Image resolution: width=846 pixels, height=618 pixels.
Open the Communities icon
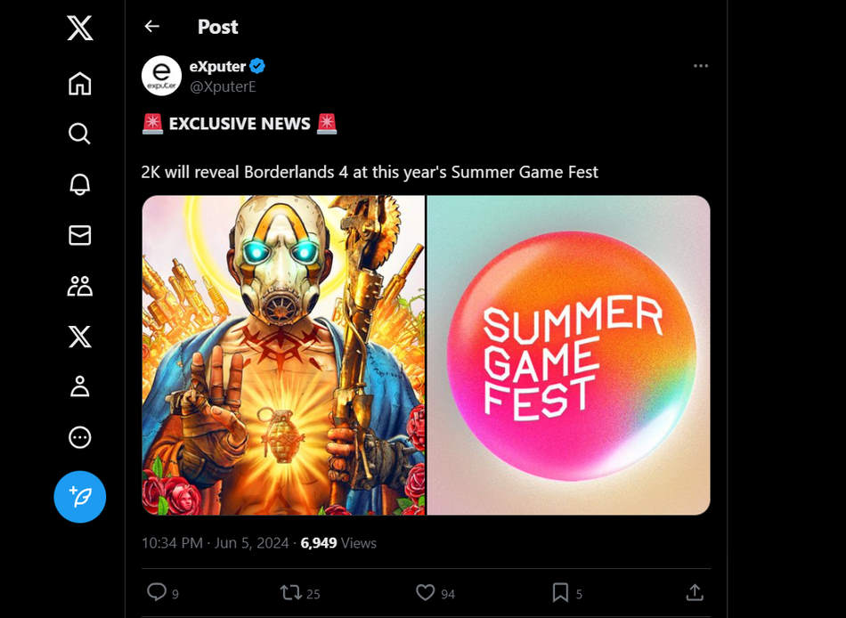coord(79,286)
